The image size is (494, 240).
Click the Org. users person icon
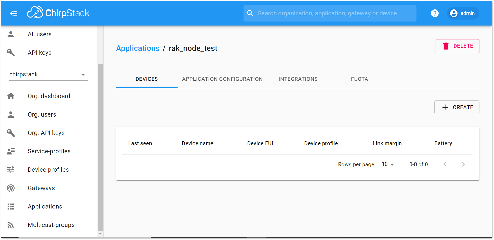[x=11, y=114]
